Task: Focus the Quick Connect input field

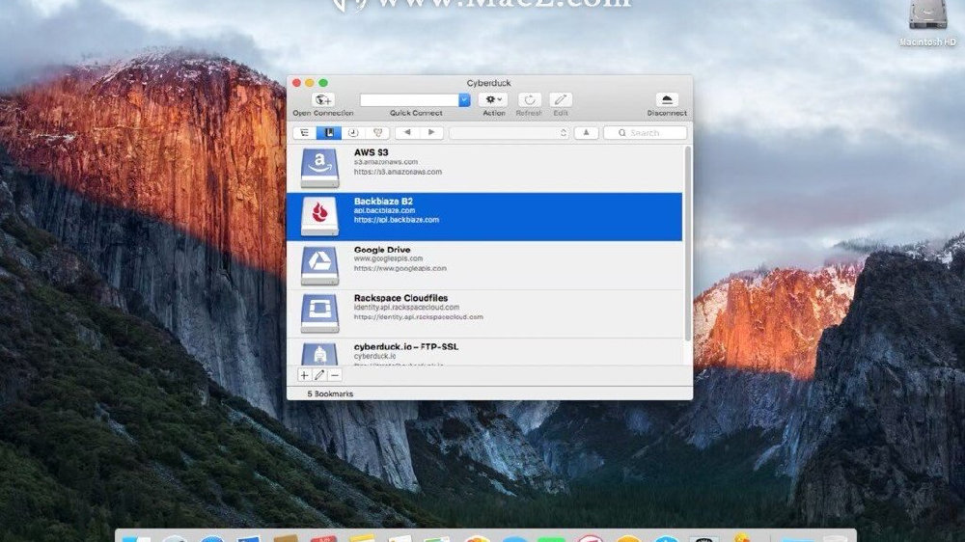Action: [409, 99]
